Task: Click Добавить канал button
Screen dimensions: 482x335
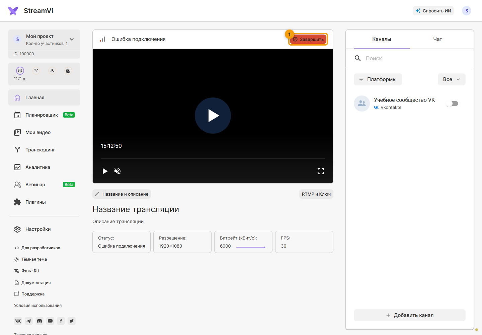Action: coord(410,315)
